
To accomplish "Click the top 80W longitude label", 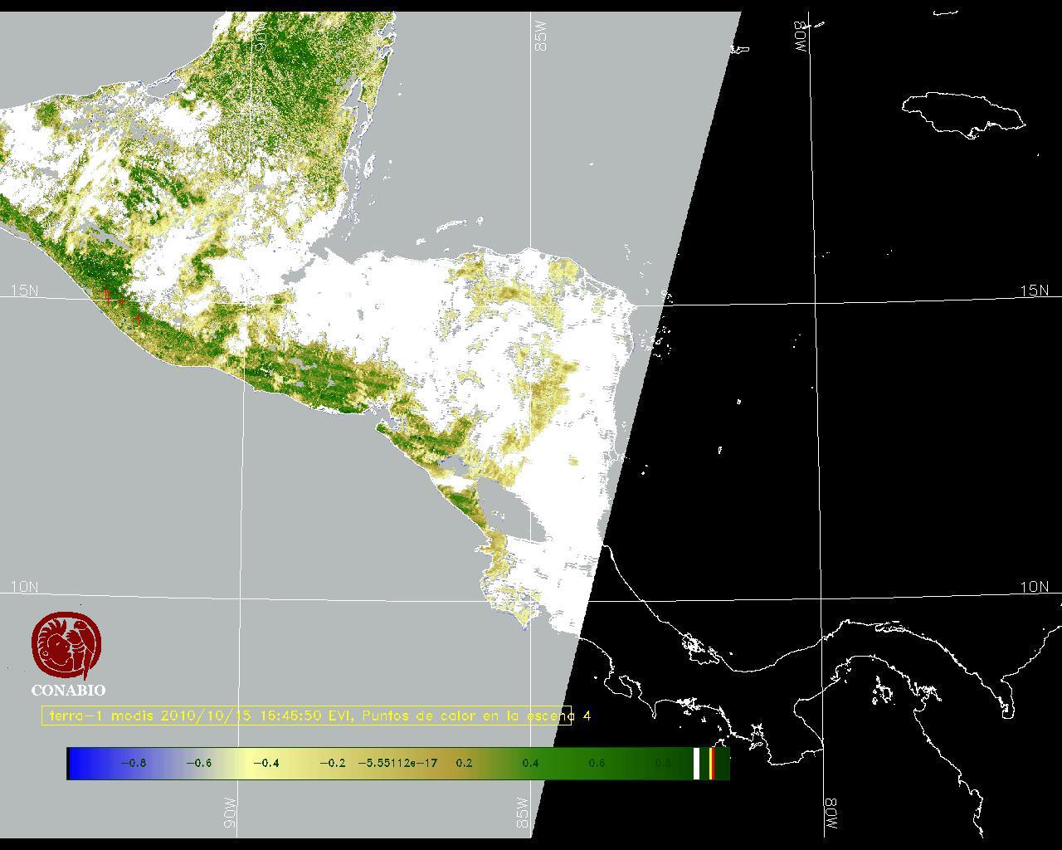I will [x=801, y=37].
